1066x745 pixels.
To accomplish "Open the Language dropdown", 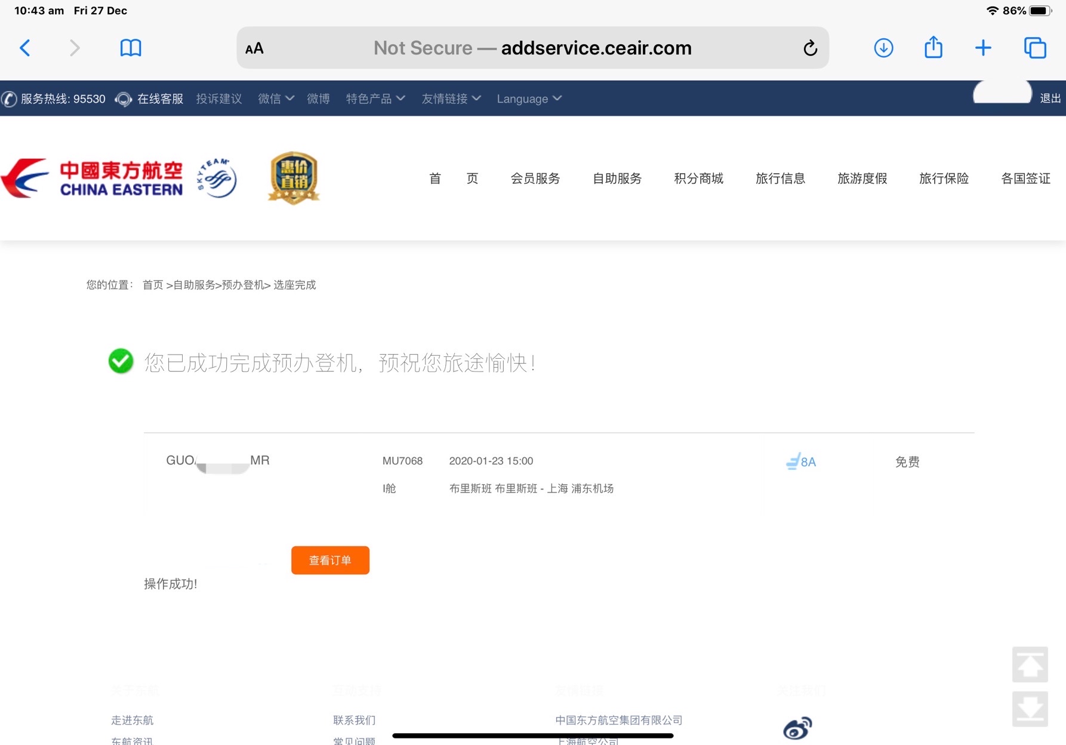I will 529,98.
